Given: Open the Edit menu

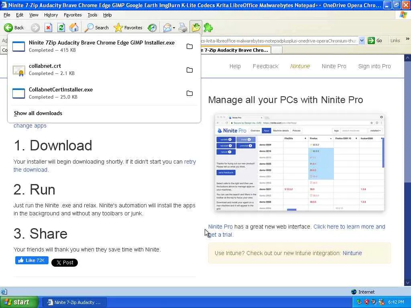Looking at the screenshot, I should (x=20, y=15).
